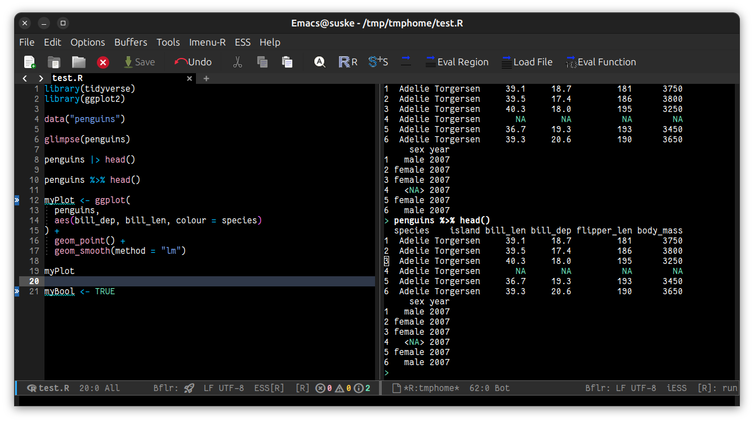Viewport: 754px width, 422px height.
Task: Minimize the Emacs window
Action: click(x=44, y=23)
